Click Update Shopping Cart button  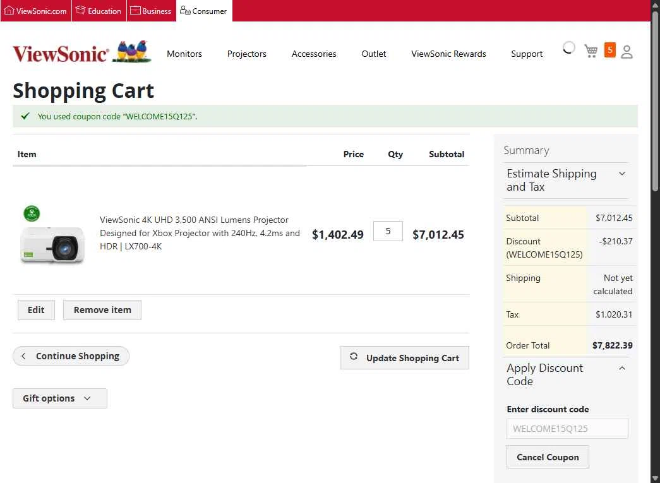404,357
